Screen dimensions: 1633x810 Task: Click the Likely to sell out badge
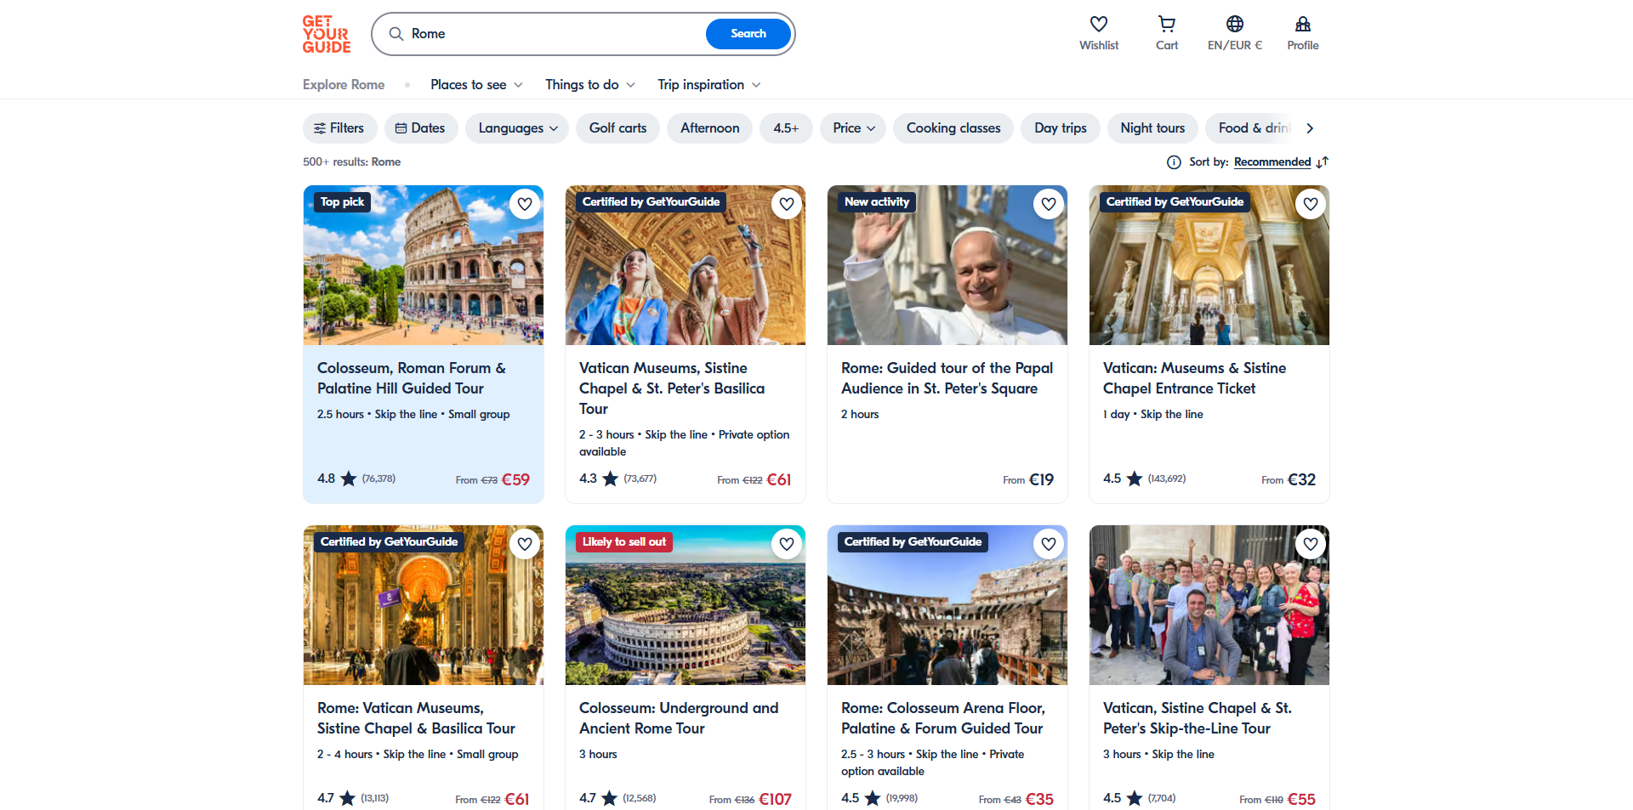[x=623, y=541]
